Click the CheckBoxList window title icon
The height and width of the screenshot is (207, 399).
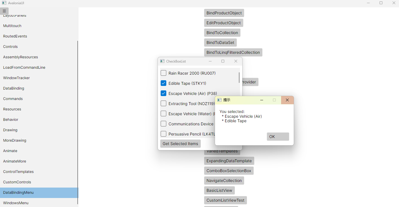pos(162,61)
